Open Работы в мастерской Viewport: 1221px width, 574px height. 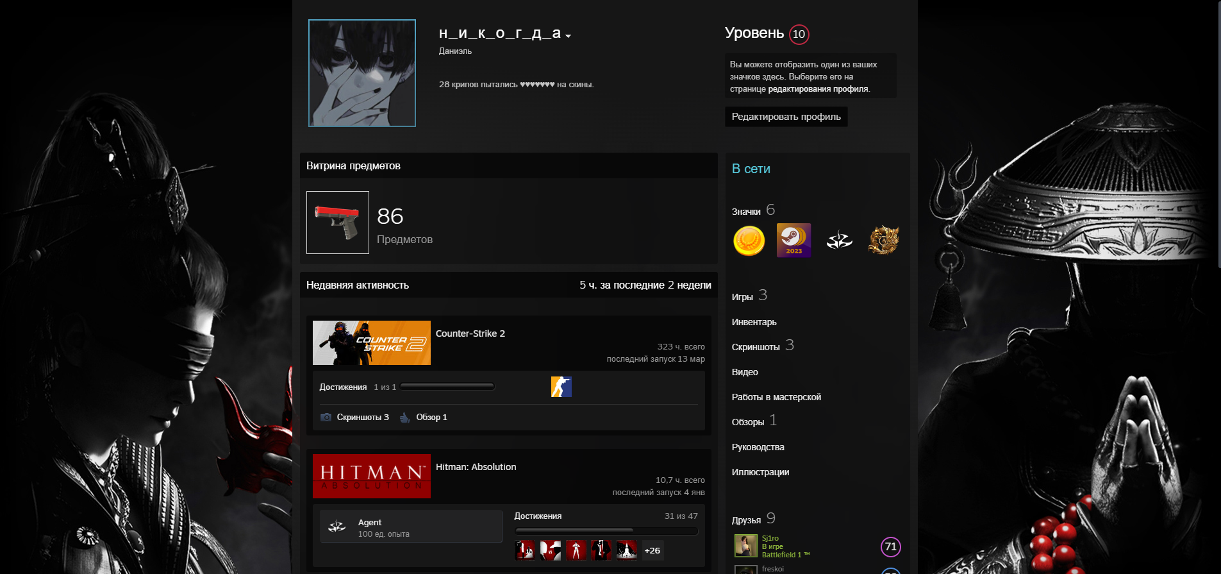click(x=776, y=397)
